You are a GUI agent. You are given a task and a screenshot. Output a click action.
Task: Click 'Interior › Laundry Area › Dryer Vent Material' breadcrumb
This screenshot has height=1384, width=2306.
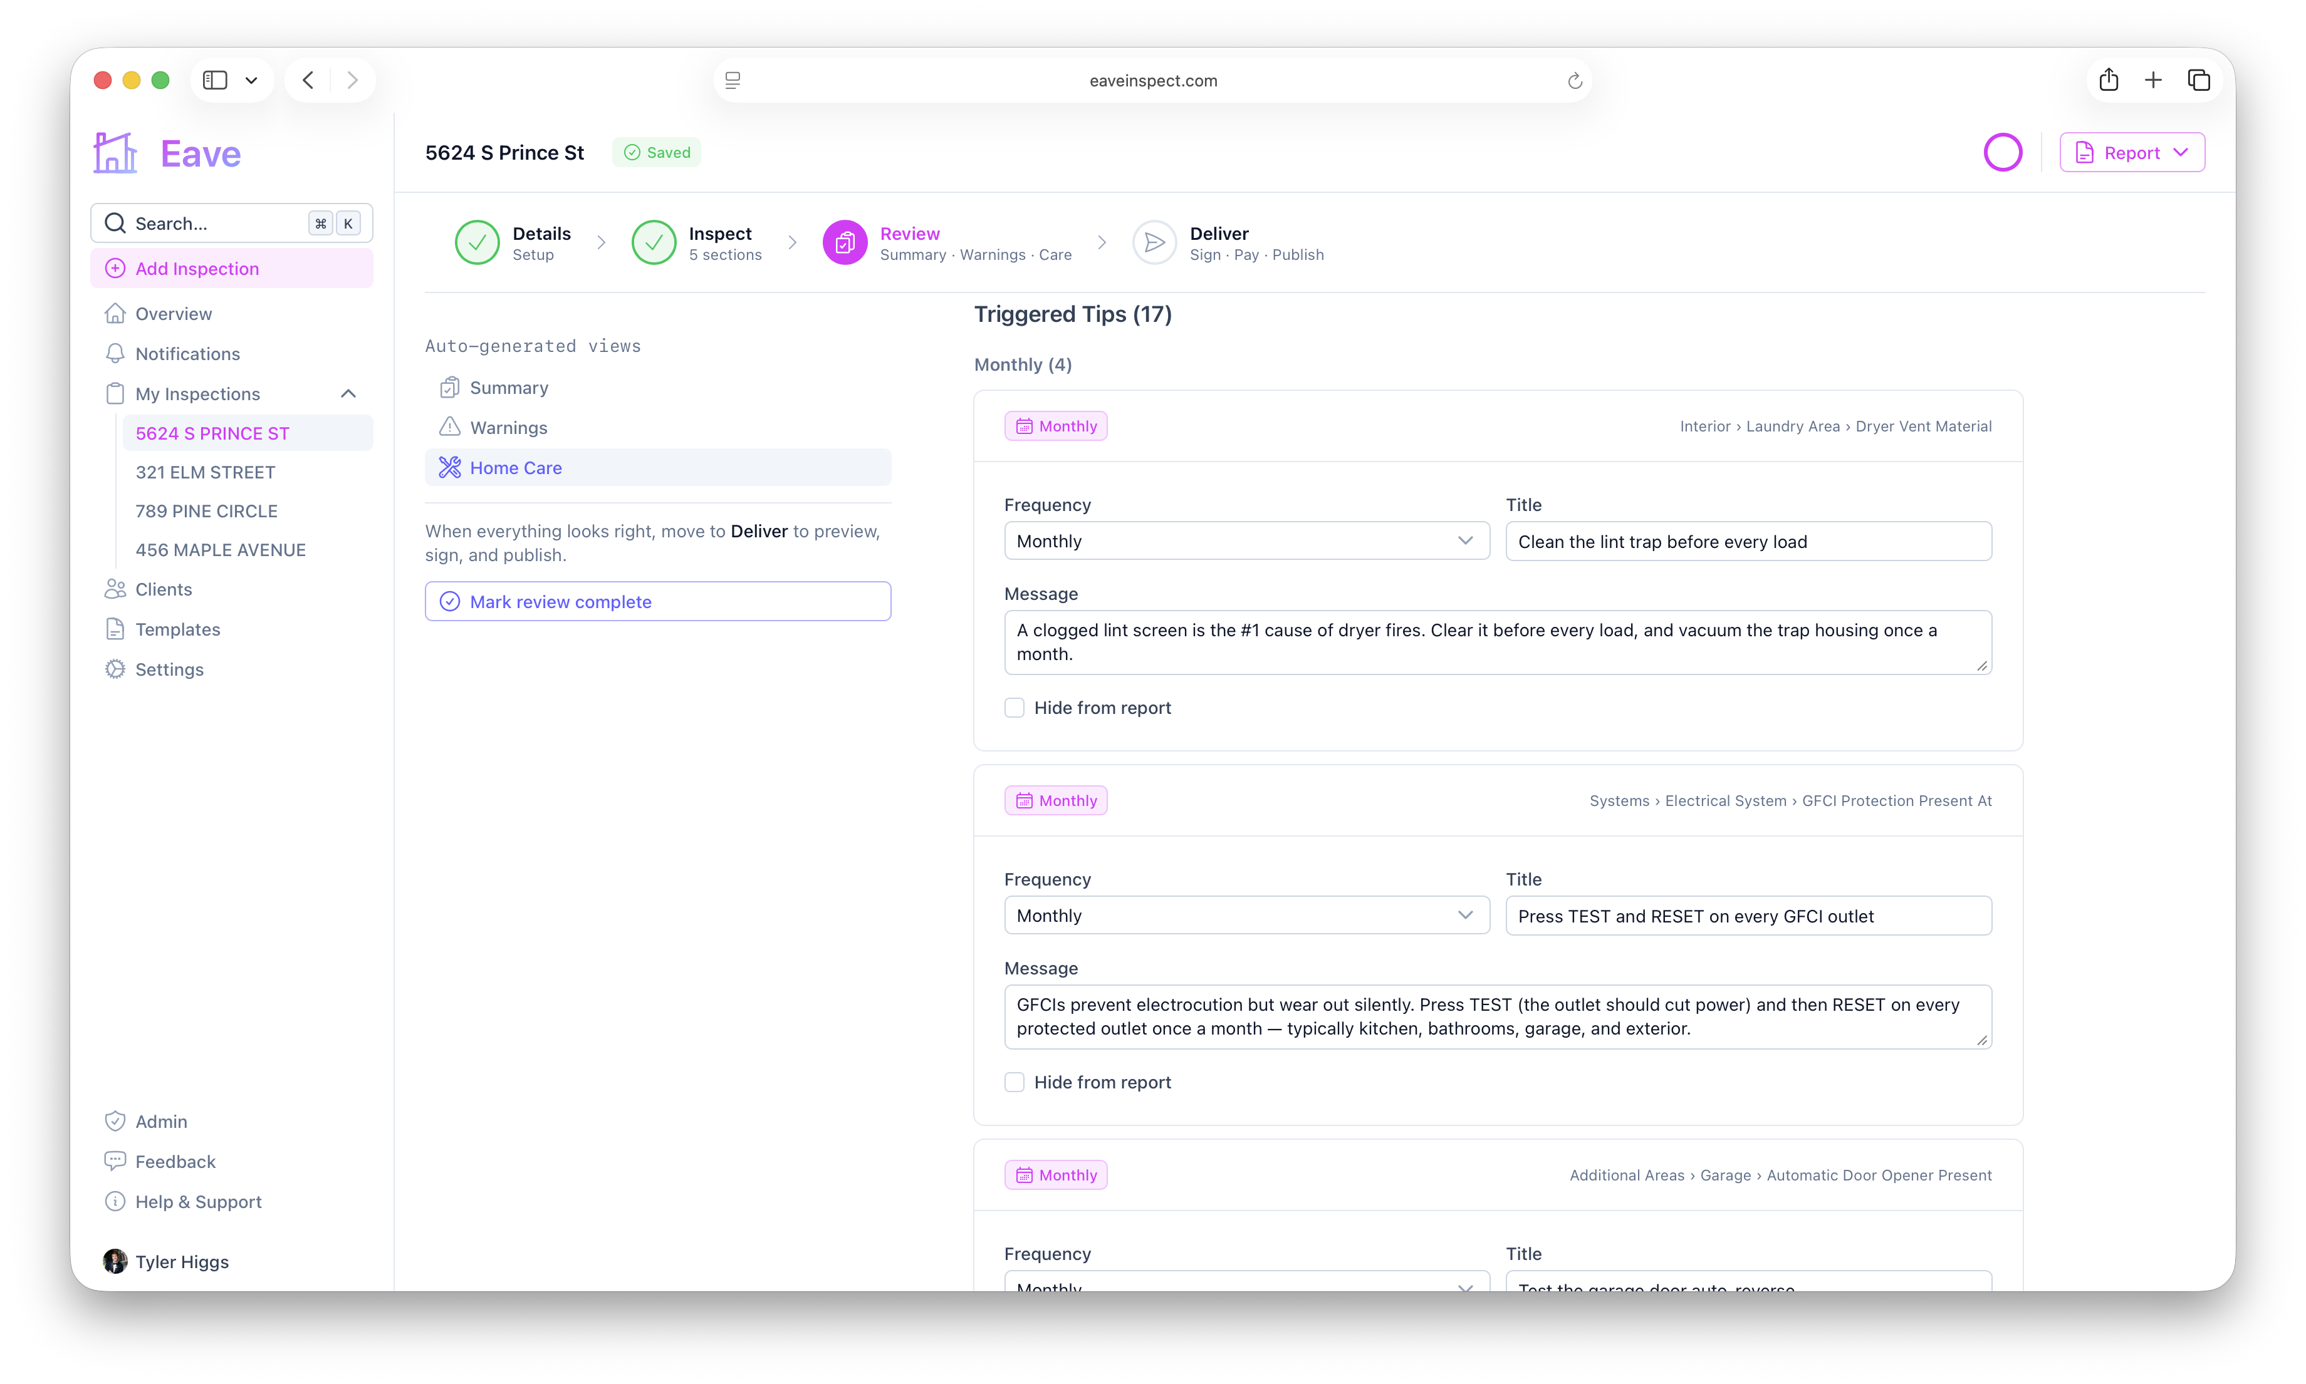[x=1835, y=426]
